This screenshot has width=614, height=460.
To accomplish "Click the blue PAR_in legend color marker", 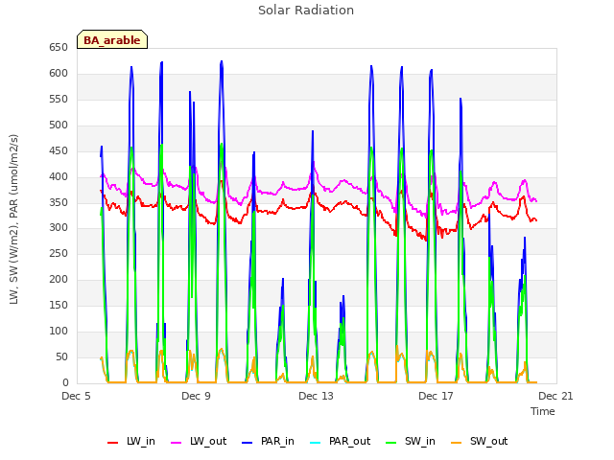I will (x=248, y=443).
